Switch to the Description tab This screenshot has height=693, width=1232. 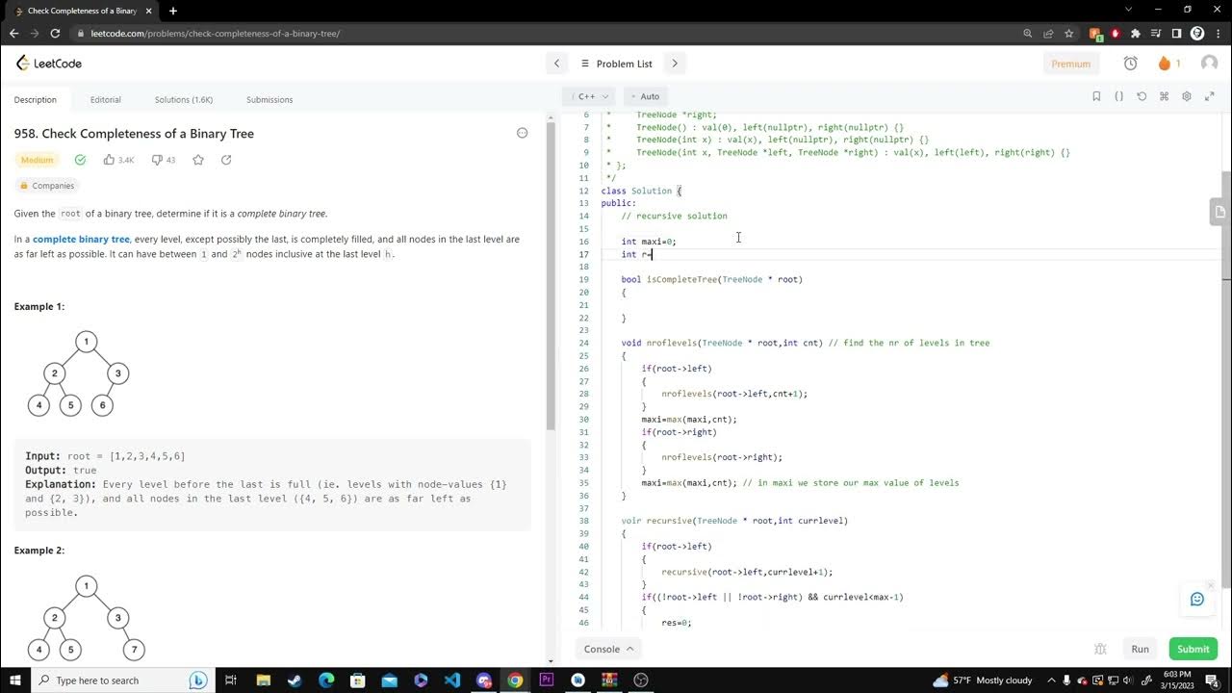36,99
